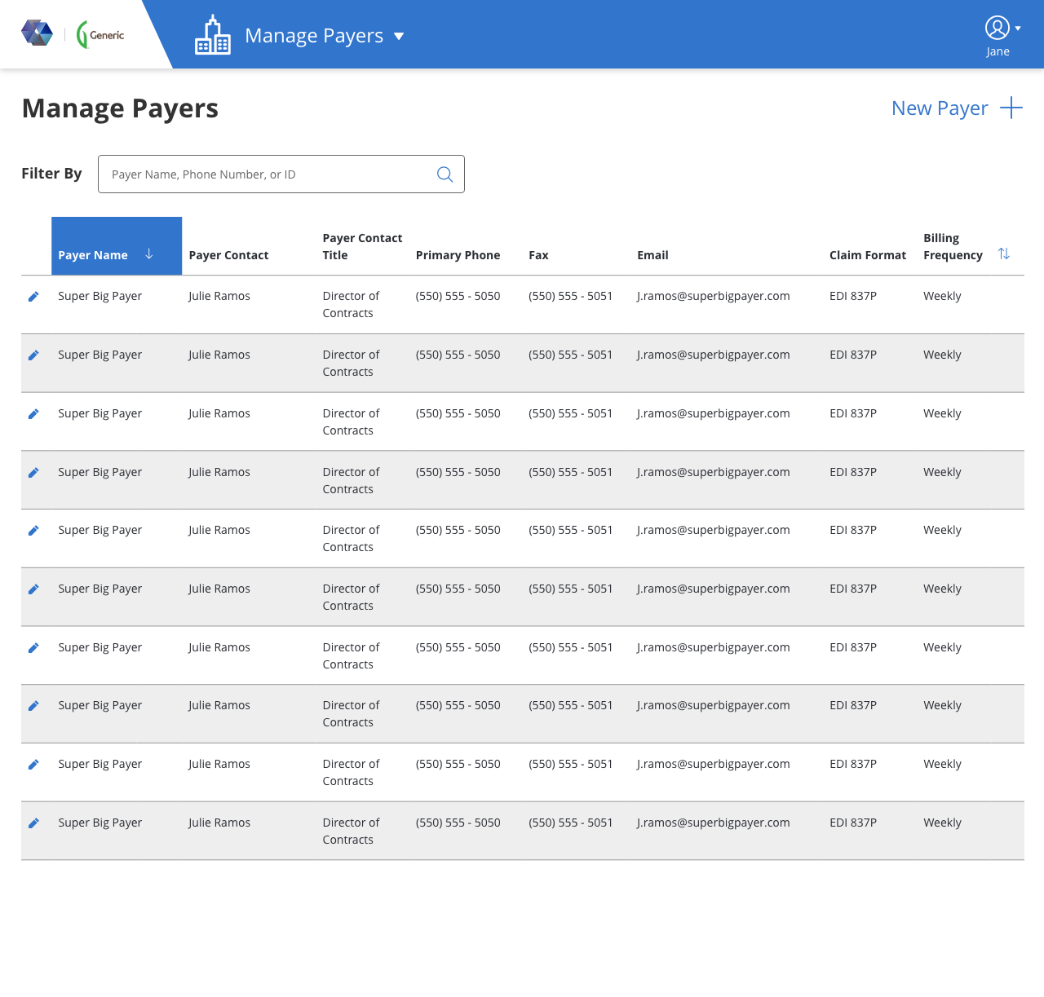Click the sort arrow on Payer Name
Image resolution: width=1044 pixels, height=997 pixels.
click(x=149, y=254)
